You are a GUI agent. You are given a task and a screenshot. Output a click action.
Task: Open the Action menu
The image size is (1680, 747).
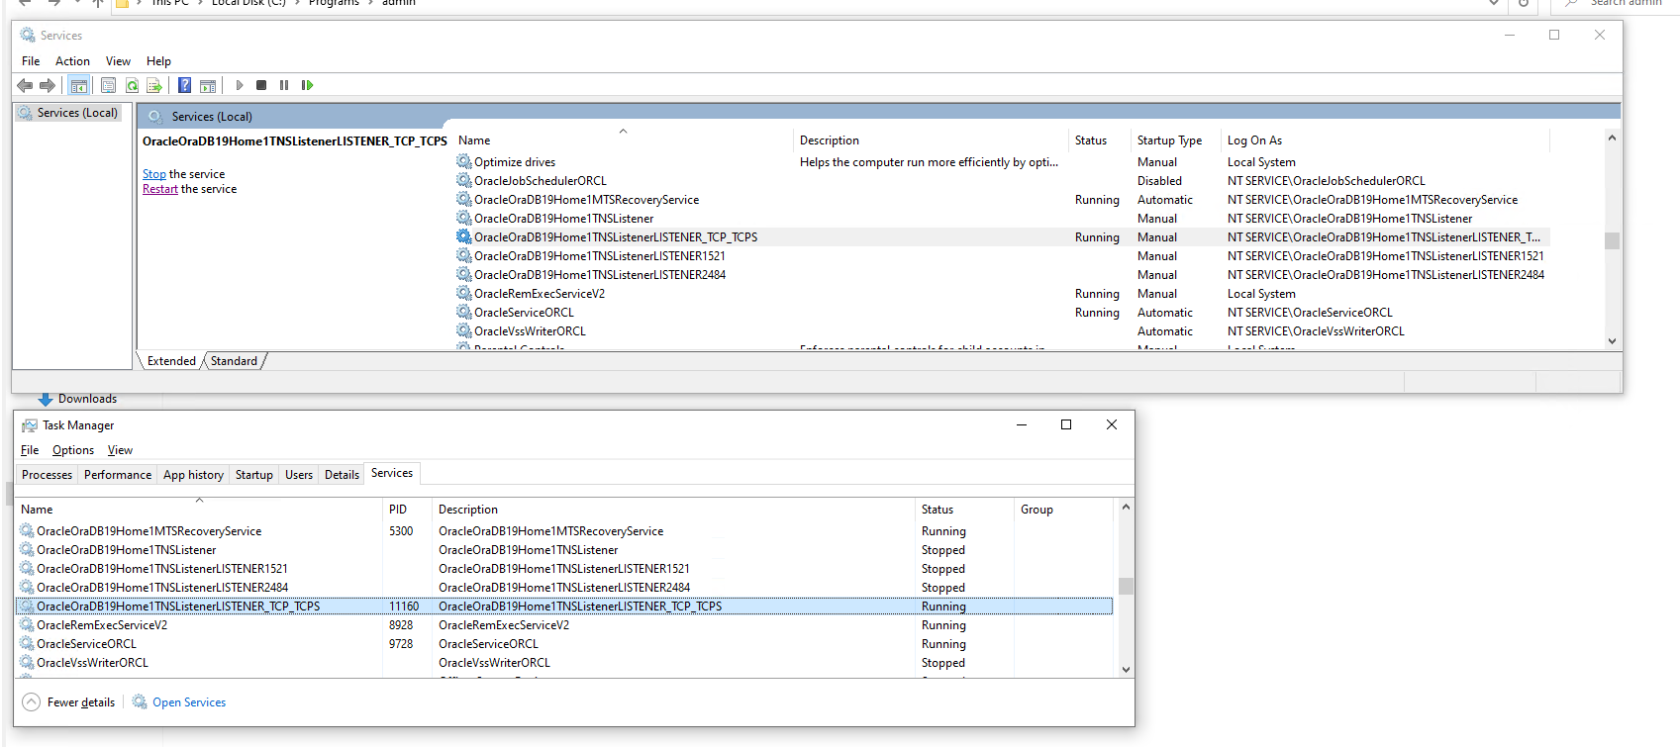[72, 61]
